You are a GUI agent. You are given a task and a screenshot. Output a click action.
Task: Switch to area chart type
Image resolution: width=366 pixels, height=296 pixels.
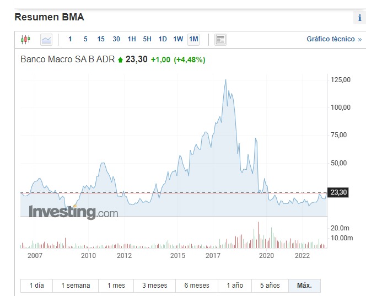point(46,40)
